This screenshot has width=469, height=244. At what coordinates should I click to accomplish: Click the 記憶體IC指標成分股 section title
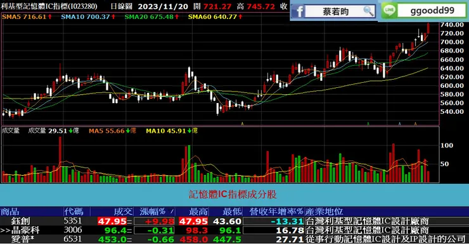point(233,195)
